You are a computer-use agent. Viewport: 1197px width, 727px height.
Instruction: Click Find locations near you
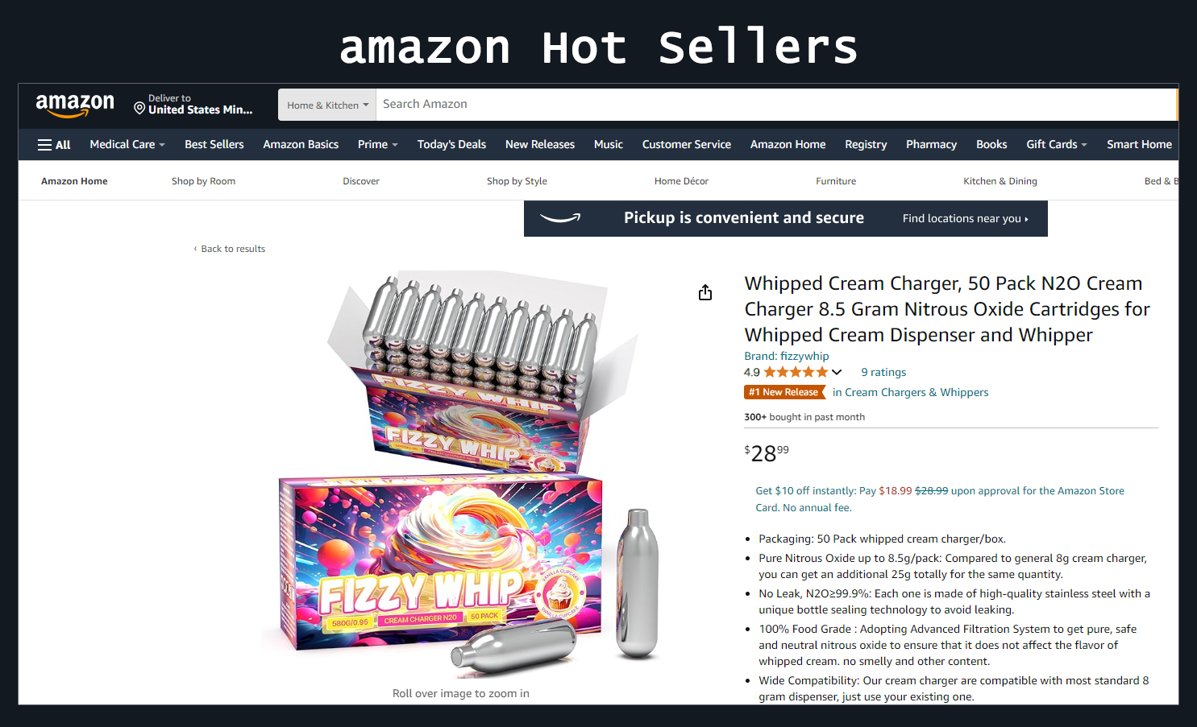click(x=965, y=218)
